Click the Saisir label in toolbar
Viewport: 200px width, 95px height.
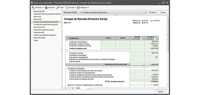(62, 7)
